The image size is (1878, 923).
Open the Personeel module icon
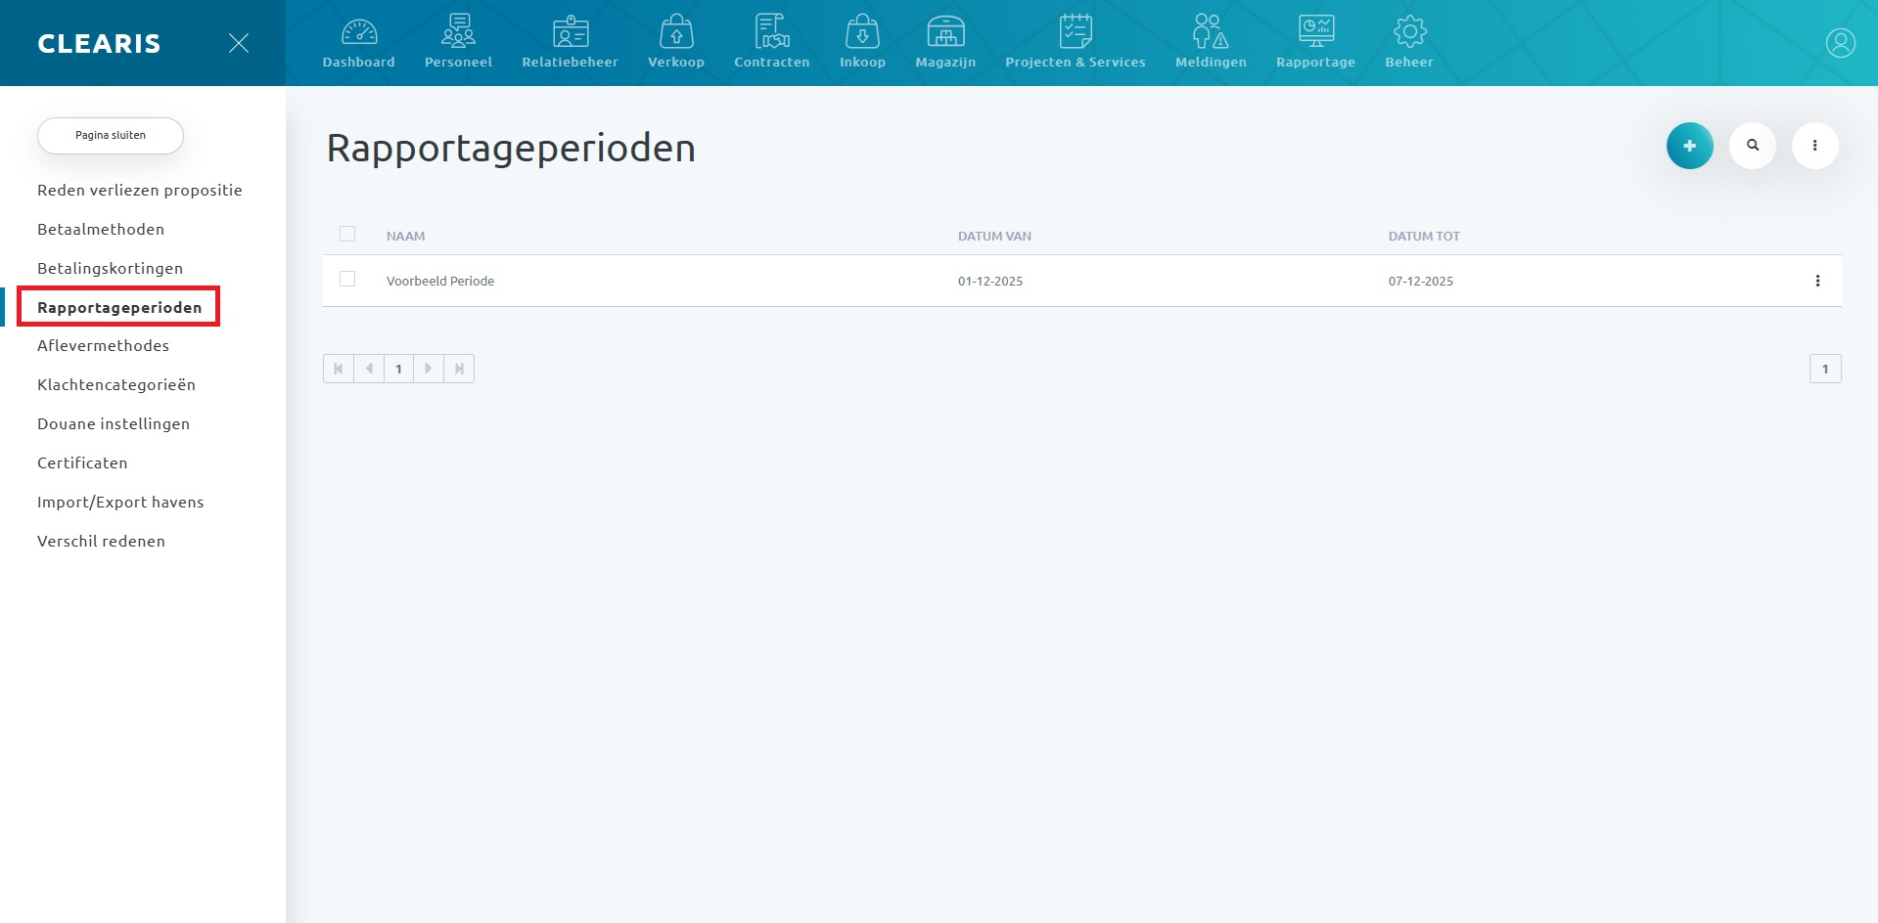pos(458,33)
